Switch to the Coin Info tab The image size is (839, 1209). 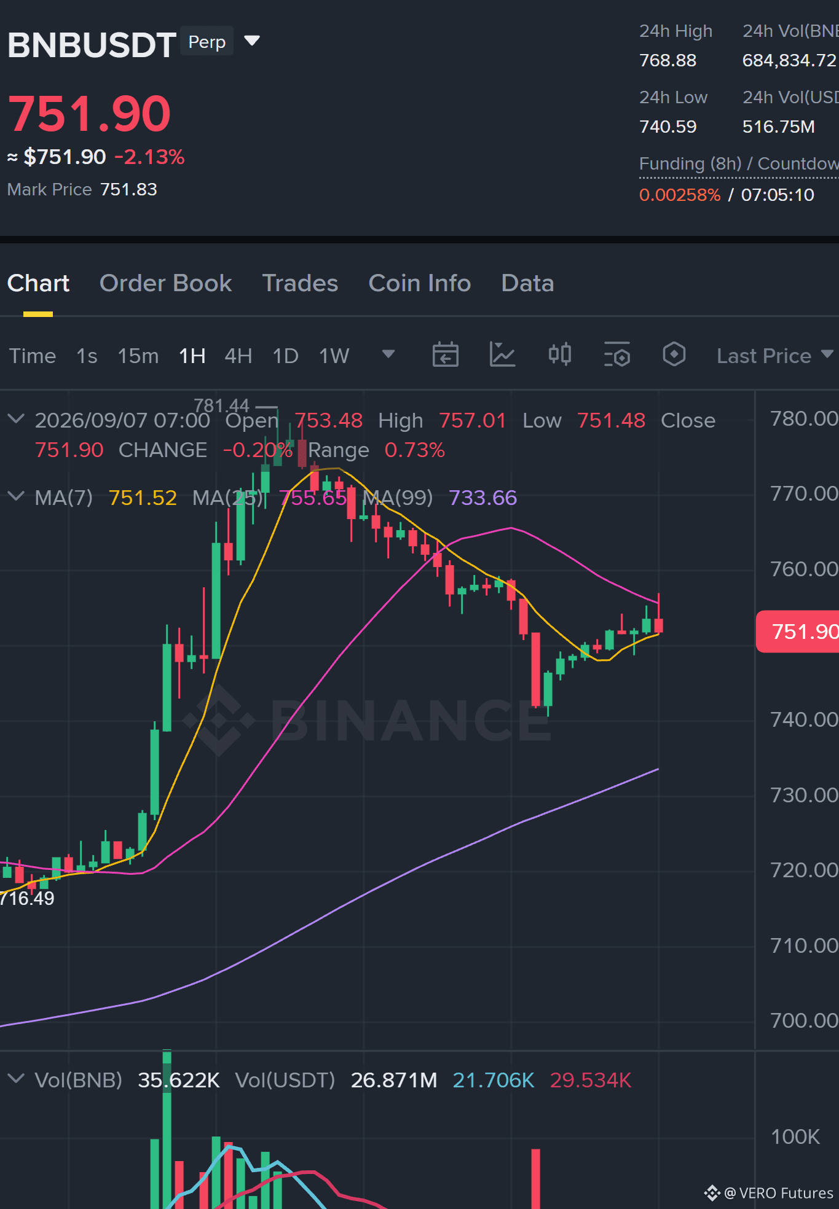(420, 283)
